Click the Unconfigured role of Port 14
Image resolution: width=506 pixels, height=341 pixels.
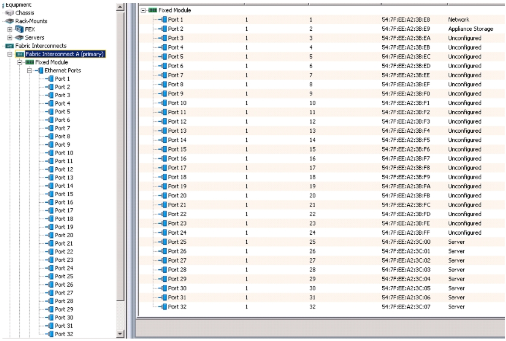tap(465, 140)
